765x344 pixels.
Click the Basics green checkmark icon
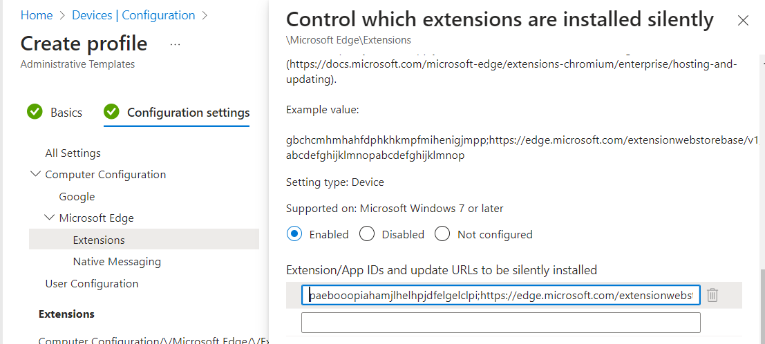(x=35, y=112)
